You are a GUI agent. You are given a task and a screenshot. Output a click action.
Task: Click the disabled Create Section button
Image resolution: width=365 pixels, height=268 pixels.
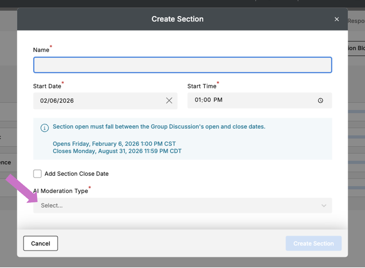(x=313, y=243)
